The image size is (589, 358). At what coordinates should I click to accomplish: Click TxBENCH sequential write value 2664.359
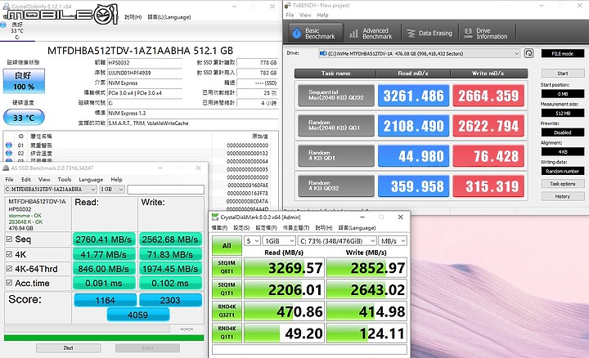[x=488, y=96]
